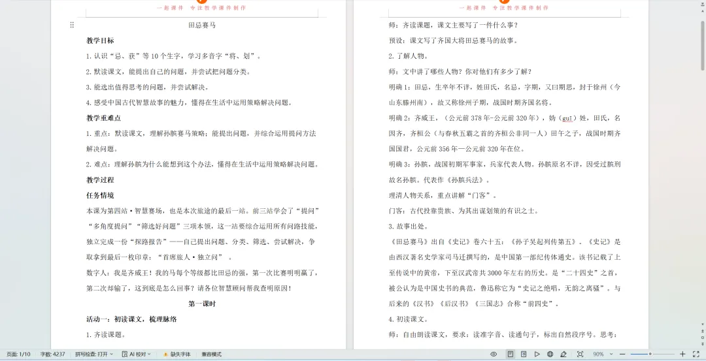The width and height of the screenshot is (706, 361).
Task: Toggle eye protection mode icon in status bar
Action: [x=494, y=354]
